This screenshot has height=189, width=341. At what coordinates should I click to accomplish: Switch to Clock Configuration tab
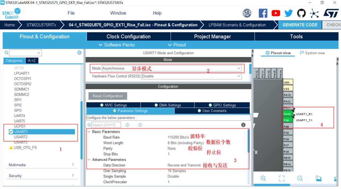tap(129, 37)
